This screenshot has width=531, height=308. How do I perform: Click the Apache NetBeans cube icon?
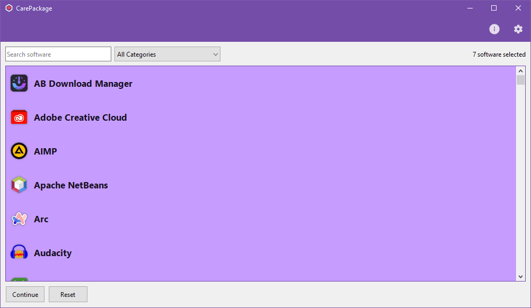point(19,185)
